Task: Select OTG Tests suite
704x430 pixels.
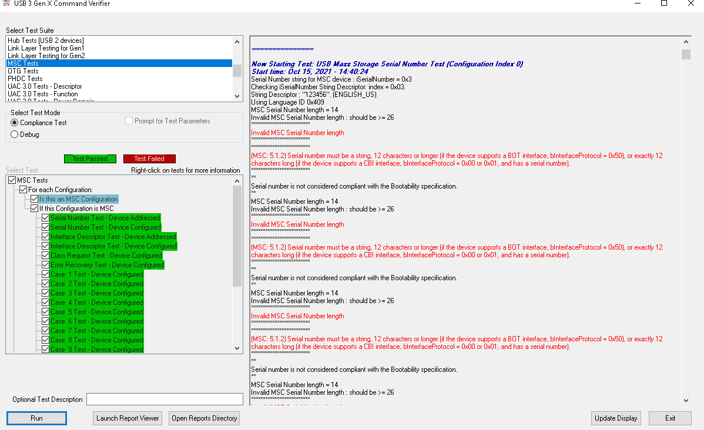Action: coord(23,71)
